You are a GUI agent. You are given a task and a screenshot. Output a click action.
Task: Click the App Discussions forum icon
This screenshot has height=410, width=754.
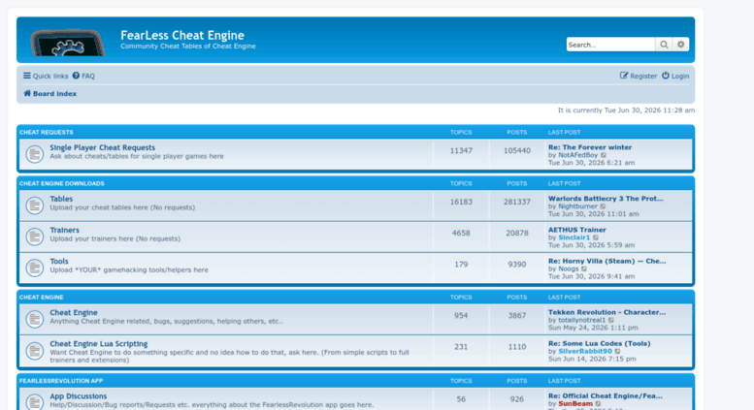[35, 402]
